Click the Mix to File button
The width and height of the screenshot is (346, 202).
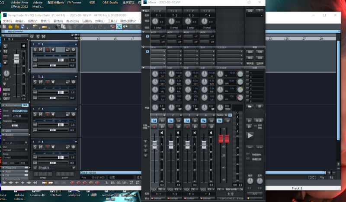[x=231, y=189]
